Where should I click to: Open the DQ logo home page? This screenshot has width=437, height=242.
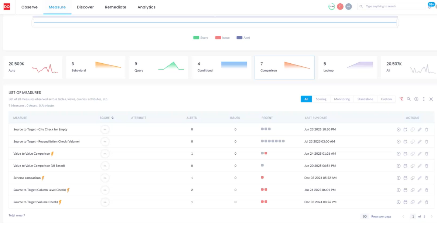point(7,7)
